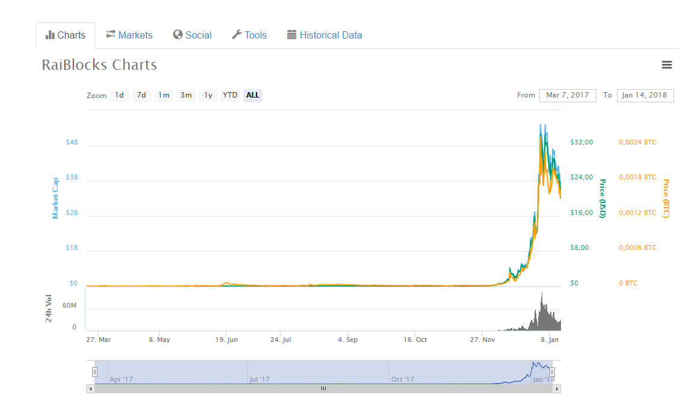This screenshot has width=688, height=401.
Task: Set zoom to YTD
Action: 231,95
